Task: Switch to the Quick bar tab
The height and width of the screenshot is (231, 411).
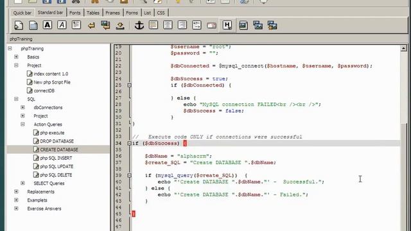Action: click(x=22, y=13)
